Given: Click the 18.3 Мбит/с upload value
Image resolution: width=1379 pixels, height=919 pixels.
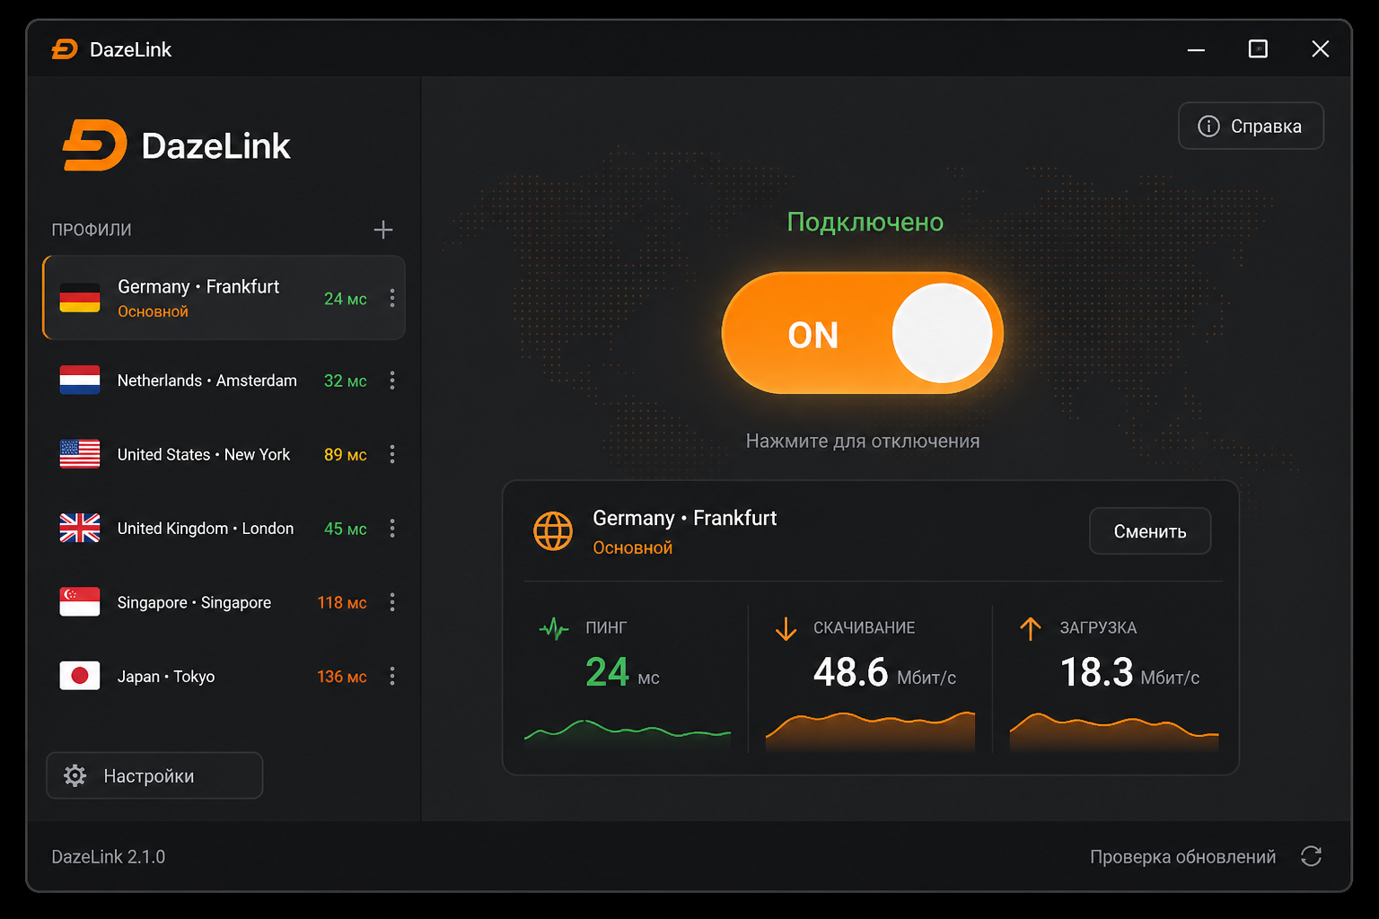Looking at the screenshot, I should point(1129,672).
